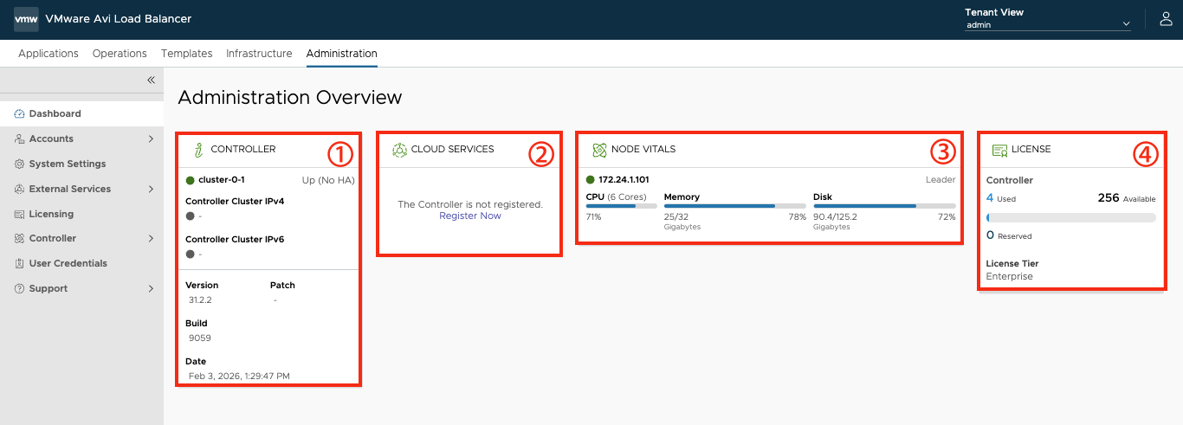The height and width of the screenshot is (425, 1183).
Task: Click the Enterprise license tier value
Action: point(1010,276)
